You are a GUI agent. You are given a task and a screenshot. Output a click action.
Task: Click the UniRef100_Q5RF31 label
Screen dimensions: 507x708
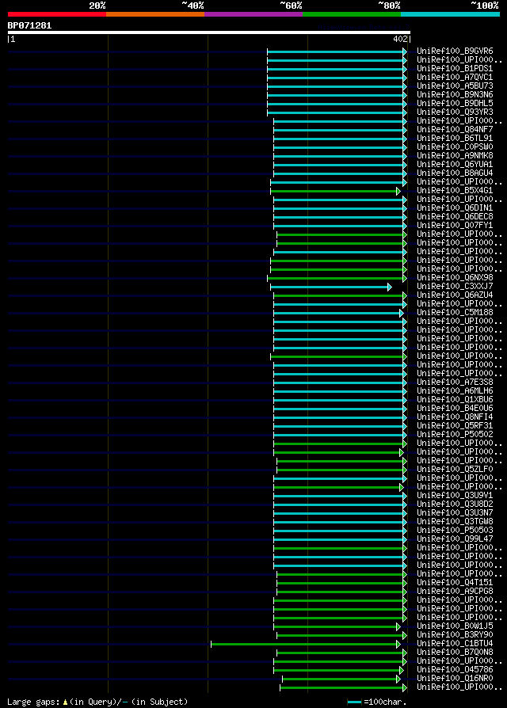pyautogui.click(x=455, y=426)
